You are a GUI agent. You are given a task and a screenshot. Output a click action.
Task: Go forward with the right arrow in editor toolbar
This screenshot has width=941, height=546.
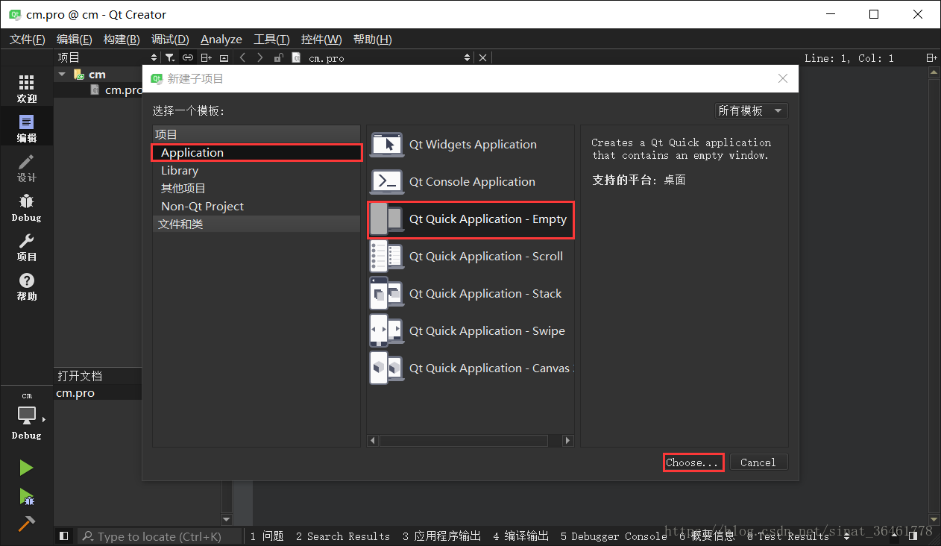(x=259, y=57)
